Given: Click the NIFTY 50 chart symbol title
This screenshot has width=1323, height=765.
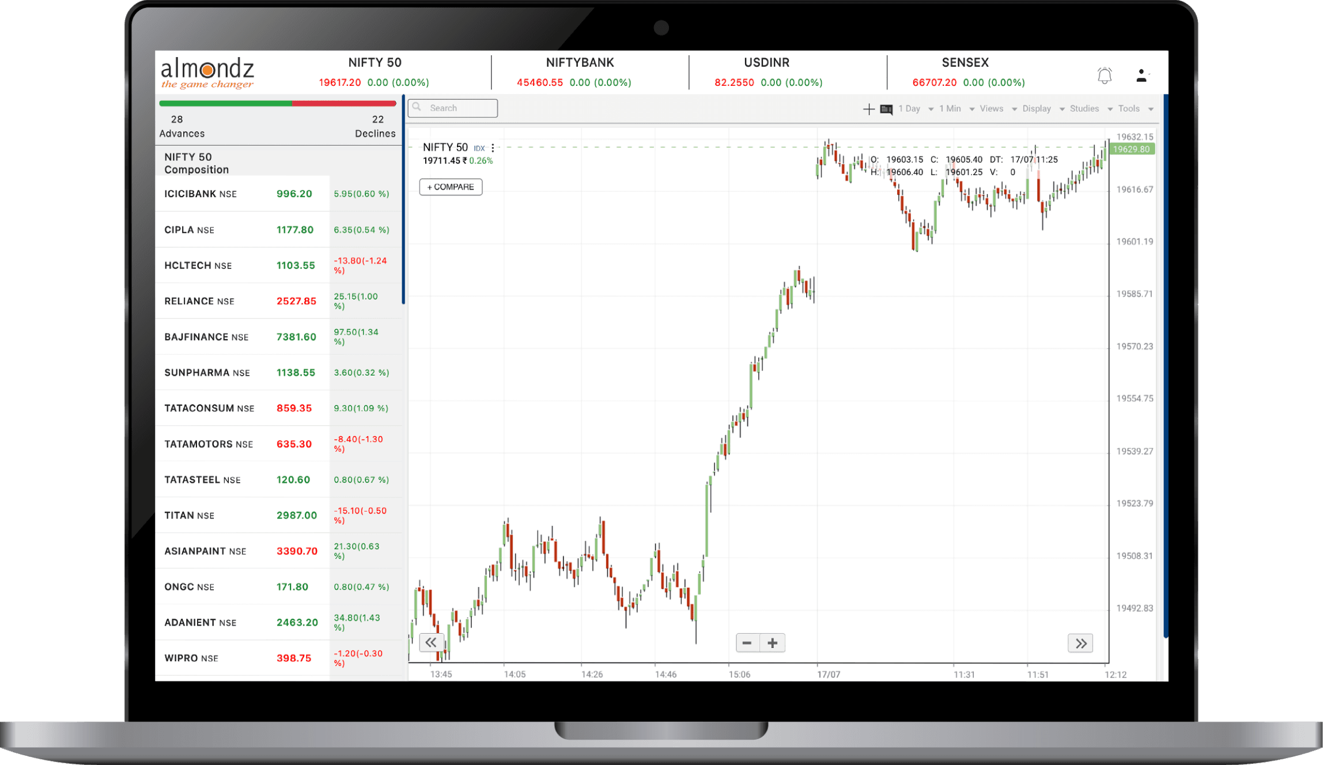Looking at the screenshot, I should pos(445,147).
